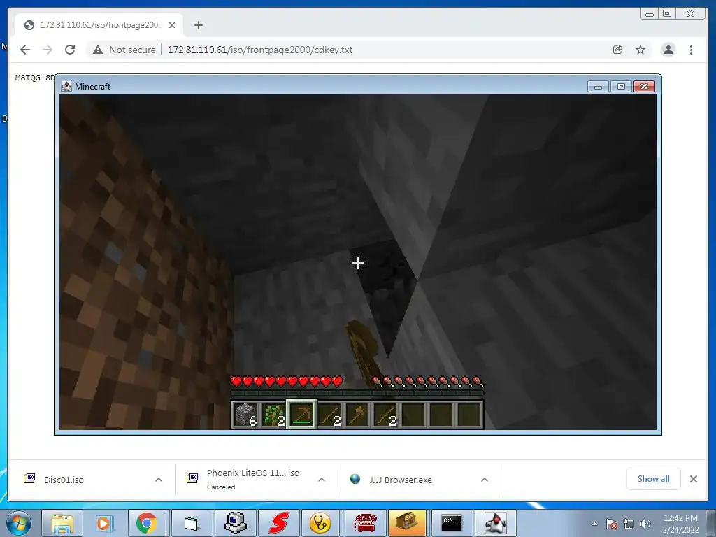Viewport: 716px width, 537px height.
Task: Click Show all downloads
Action: 654,479
